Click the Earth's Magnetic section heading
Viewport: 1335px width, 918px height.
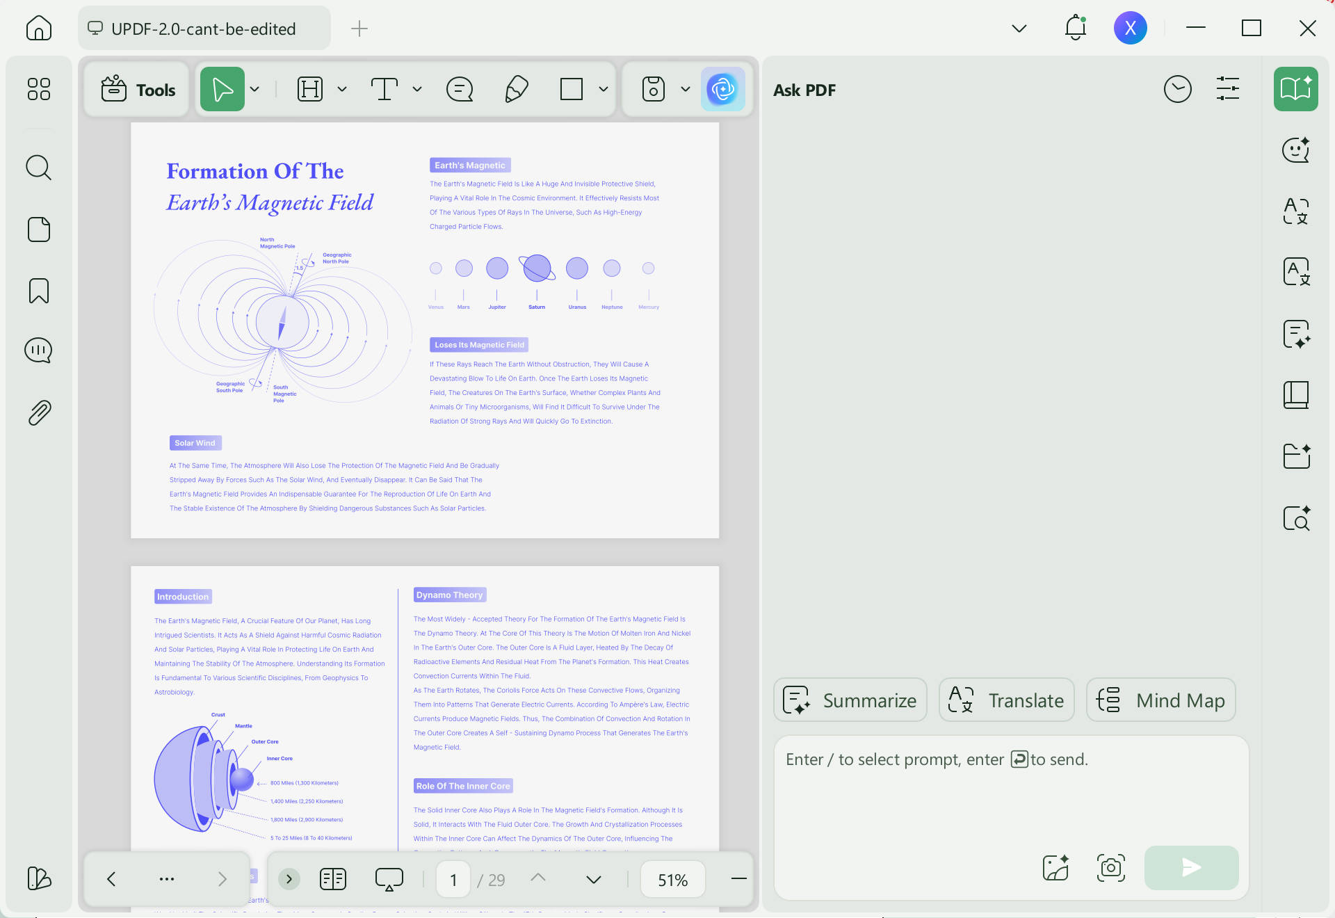coord(470,165)
